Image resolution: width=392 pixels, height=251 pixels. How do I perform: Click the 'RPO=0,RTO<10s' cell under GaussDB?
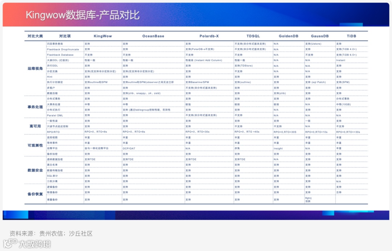(x=316, y=132)
